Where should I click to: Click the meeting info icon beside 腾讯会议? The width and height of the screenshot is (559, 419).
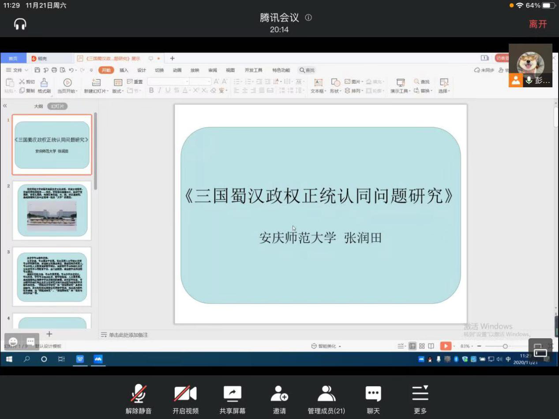[308, 18]
